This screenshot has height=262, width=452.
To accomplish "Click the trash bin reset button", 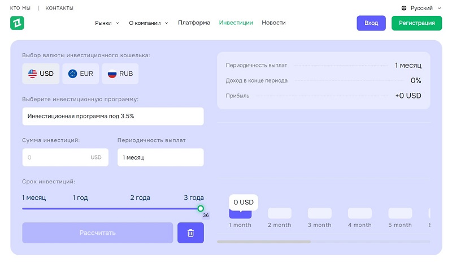I will tap(190, 233).
